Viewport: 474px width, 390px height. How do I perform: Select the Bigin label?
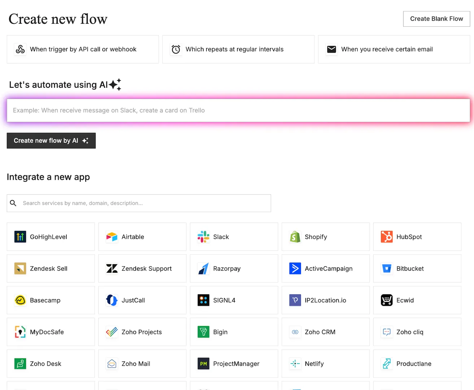click(220, 332)
